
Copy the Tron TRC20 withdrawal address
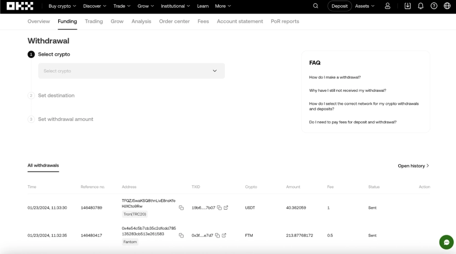181,208
